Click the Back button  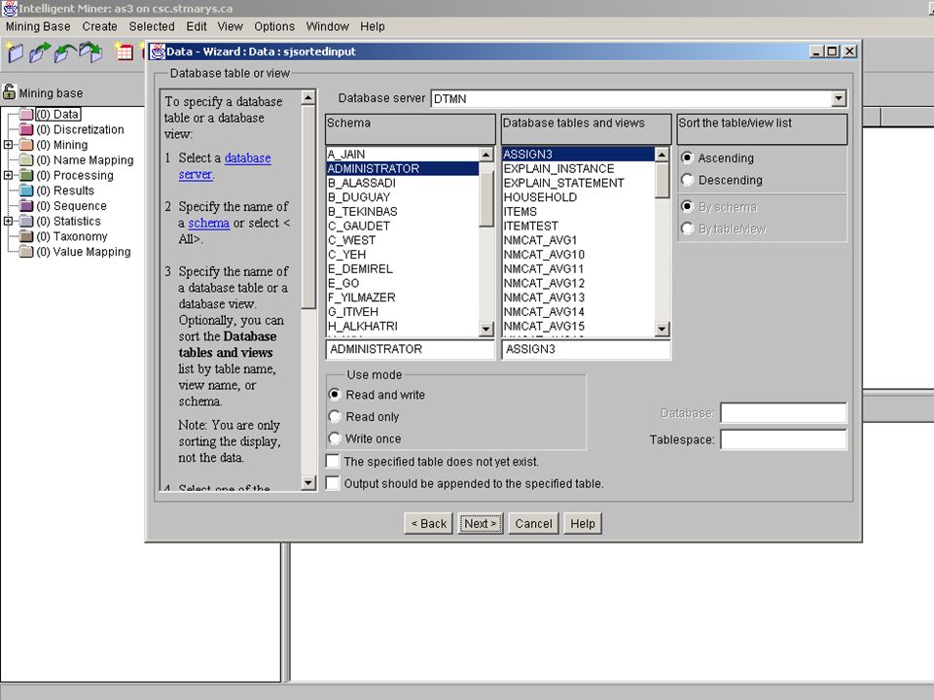(428, 524)
